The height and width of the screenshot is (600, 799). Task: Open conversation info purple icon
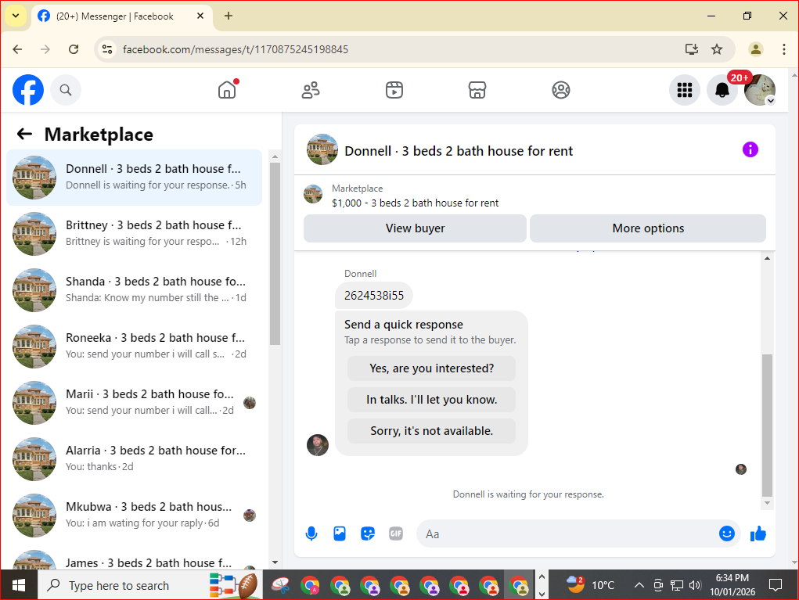[x=750, y=149]
